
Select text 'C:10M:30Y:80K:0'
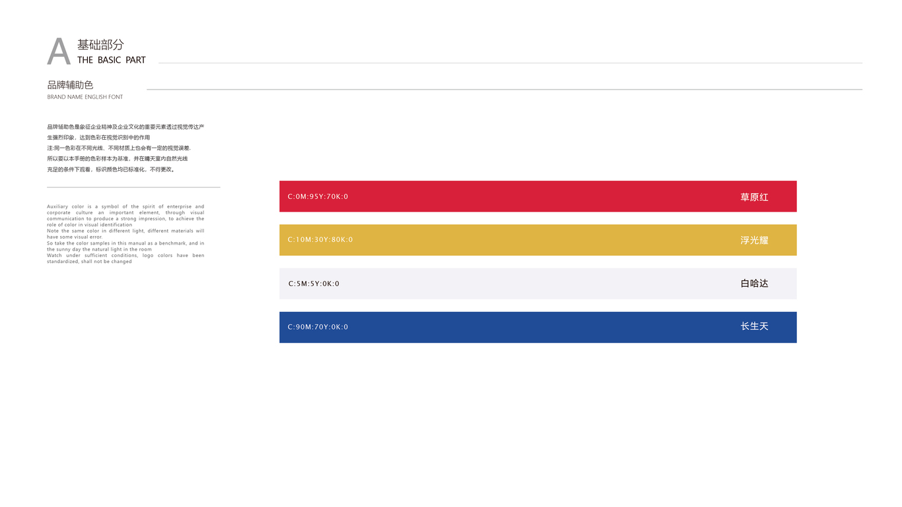pyautogui.click(x=320, y=240)
